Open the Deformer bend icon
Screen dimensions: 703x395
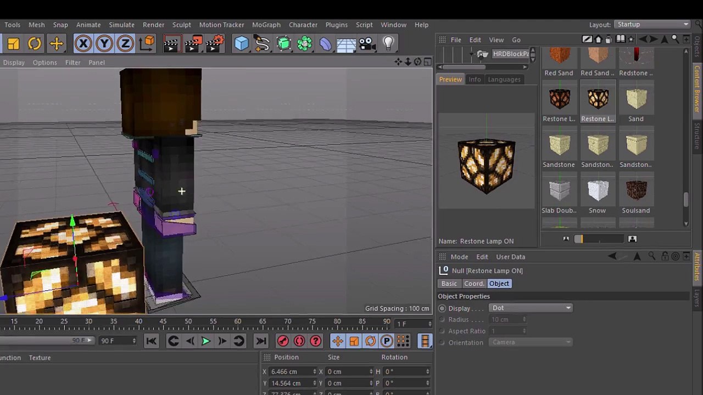(326, 43)
